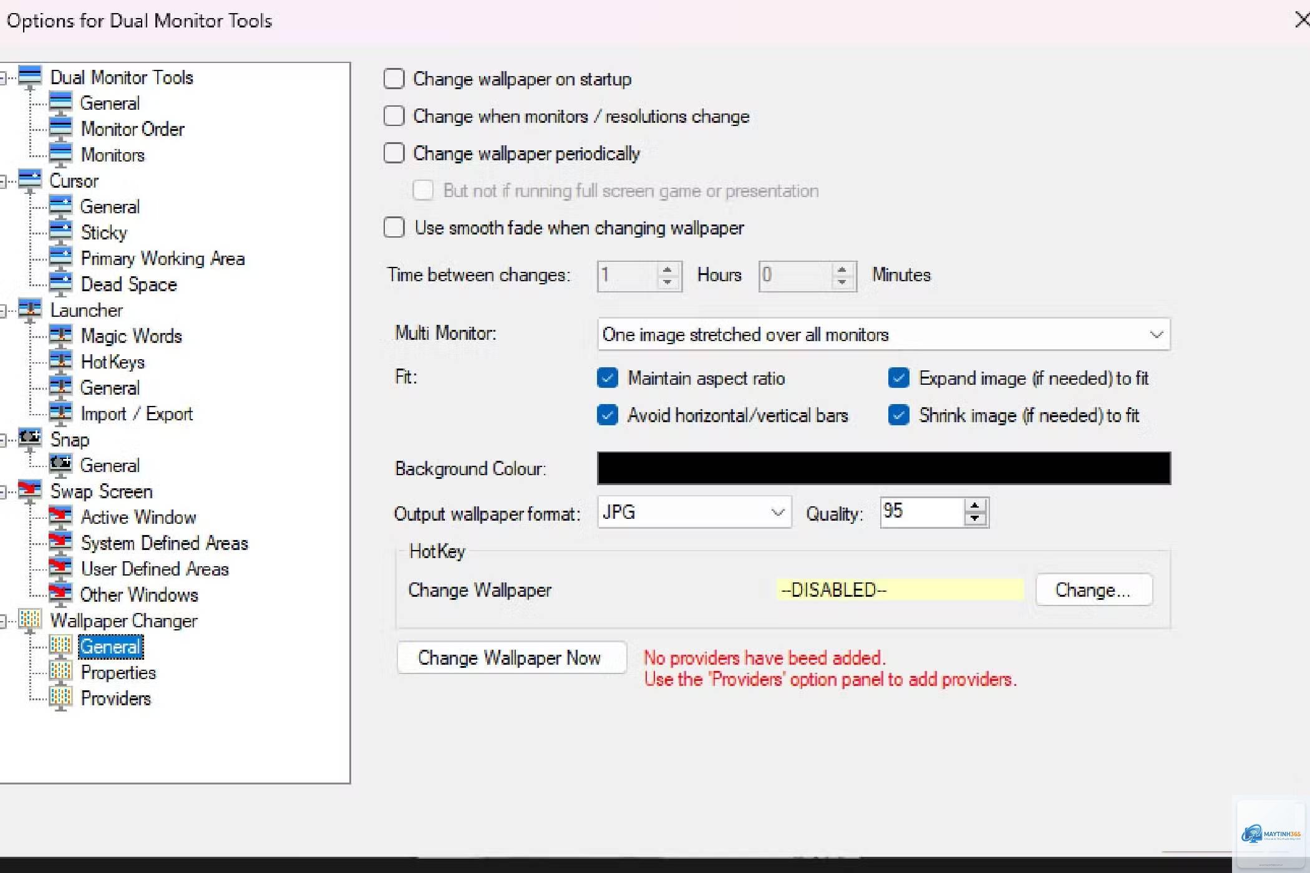Collapse the Cursor tree node
Viewport: 1310px width, 873px height.
click(3, 181)
